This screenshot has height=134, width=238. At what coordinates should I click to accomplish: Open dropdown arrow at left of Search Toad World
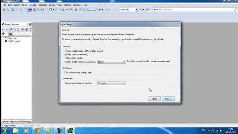pyautogui.click(x=155, y=10)
